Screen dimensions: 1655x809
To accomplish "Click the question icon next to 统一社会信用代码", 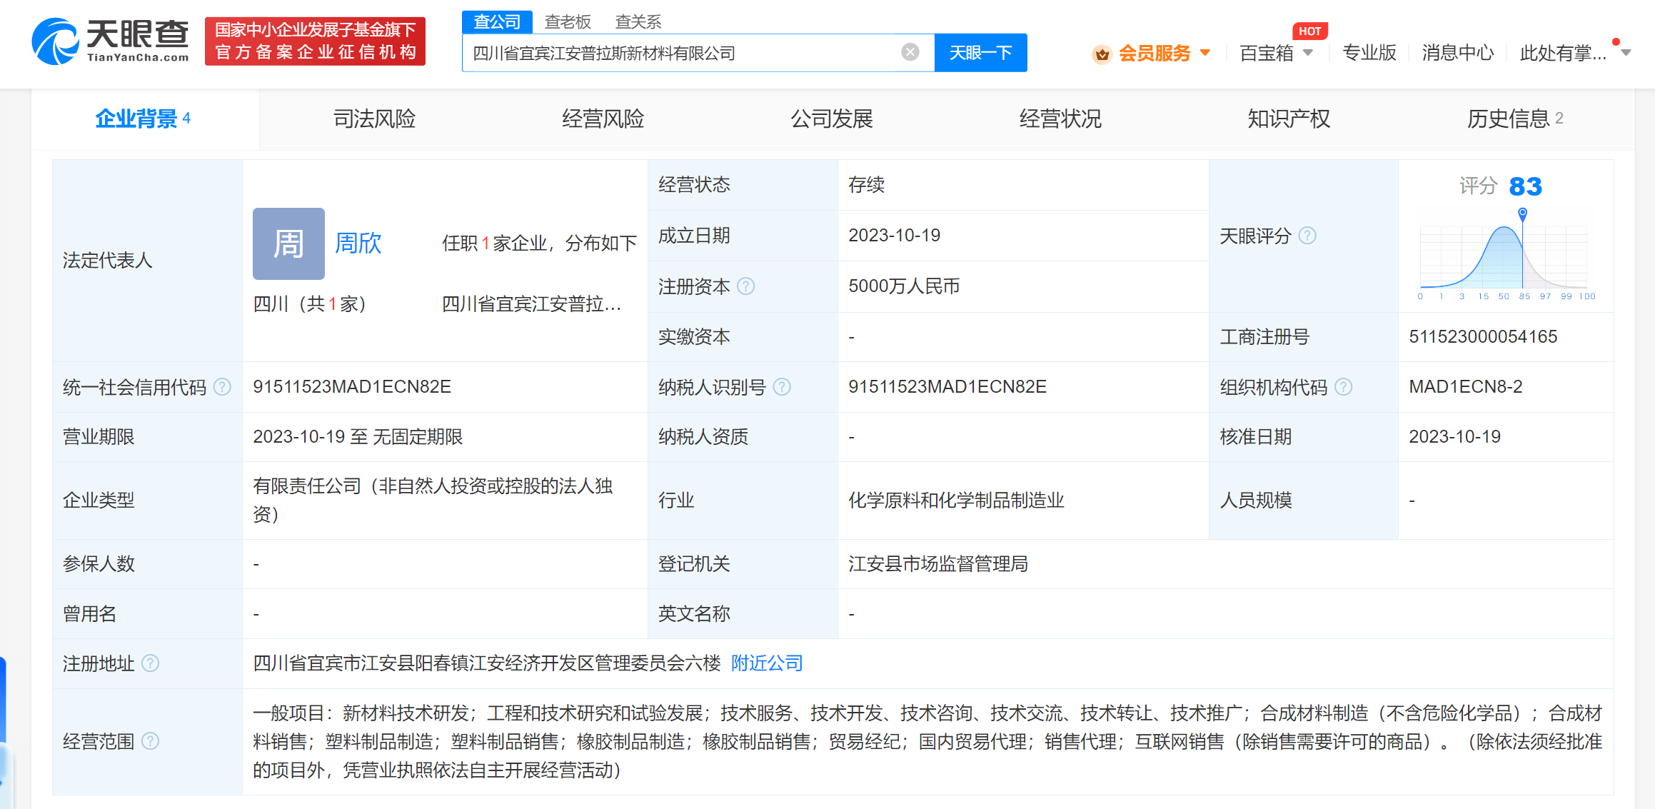I will pos(223,387).
